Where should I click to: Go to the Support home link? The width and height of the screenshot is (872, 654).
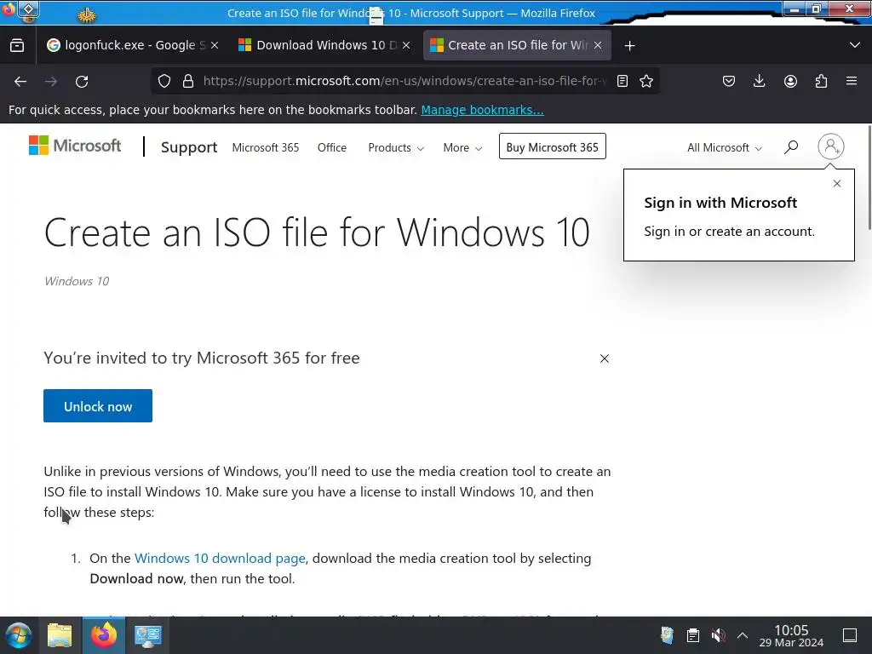189,147
